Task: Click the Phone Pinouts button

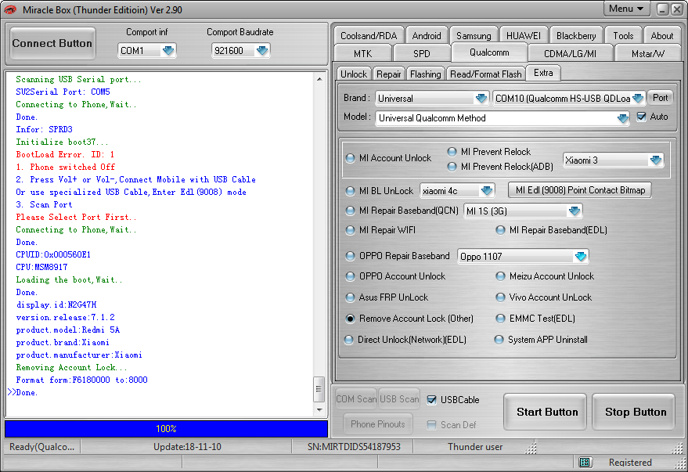Action: (x=378, y=424)
